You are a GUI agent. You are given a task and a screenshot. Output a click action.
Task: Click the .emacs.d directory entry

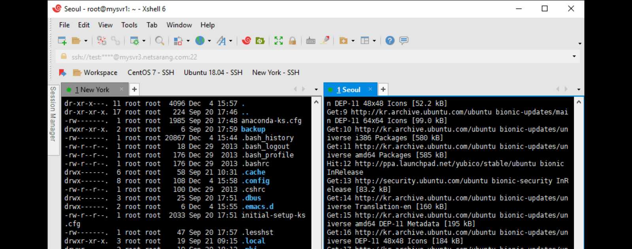point(258,206)
